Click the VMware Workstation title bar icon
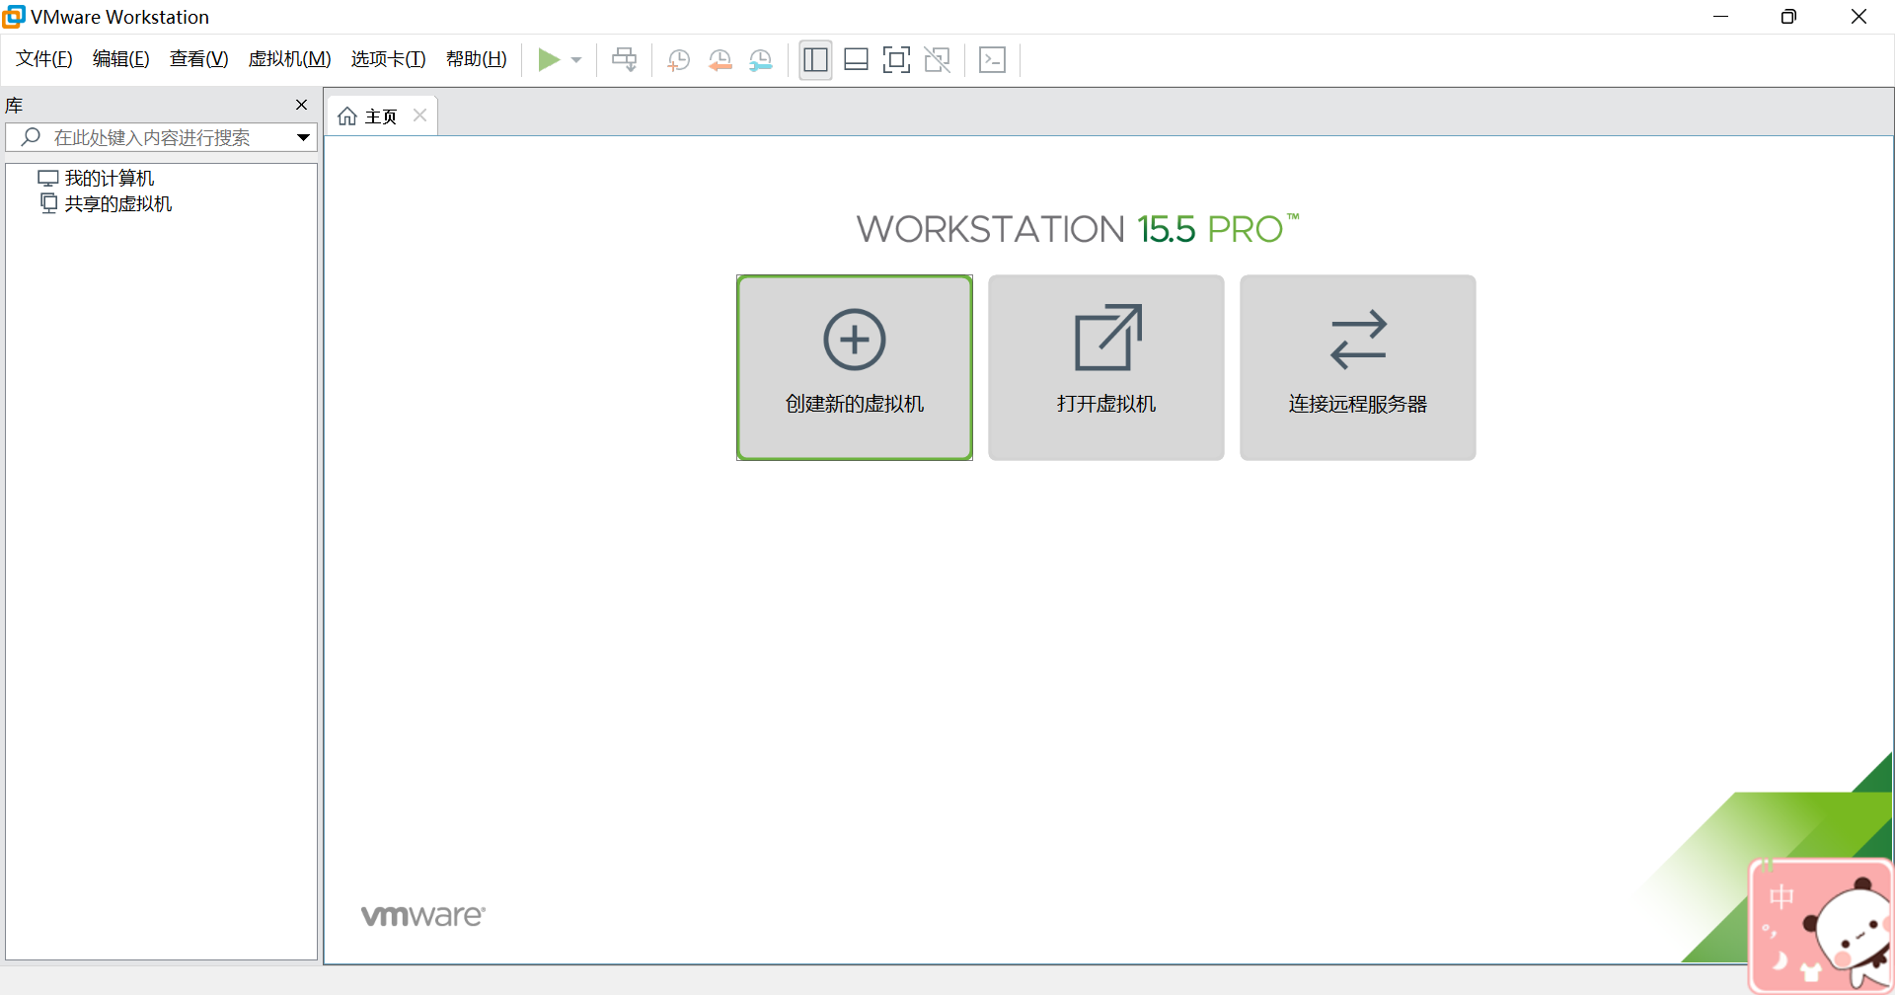Image resolution: width=1895 pixels, height=995 pixels. [14, 17]
